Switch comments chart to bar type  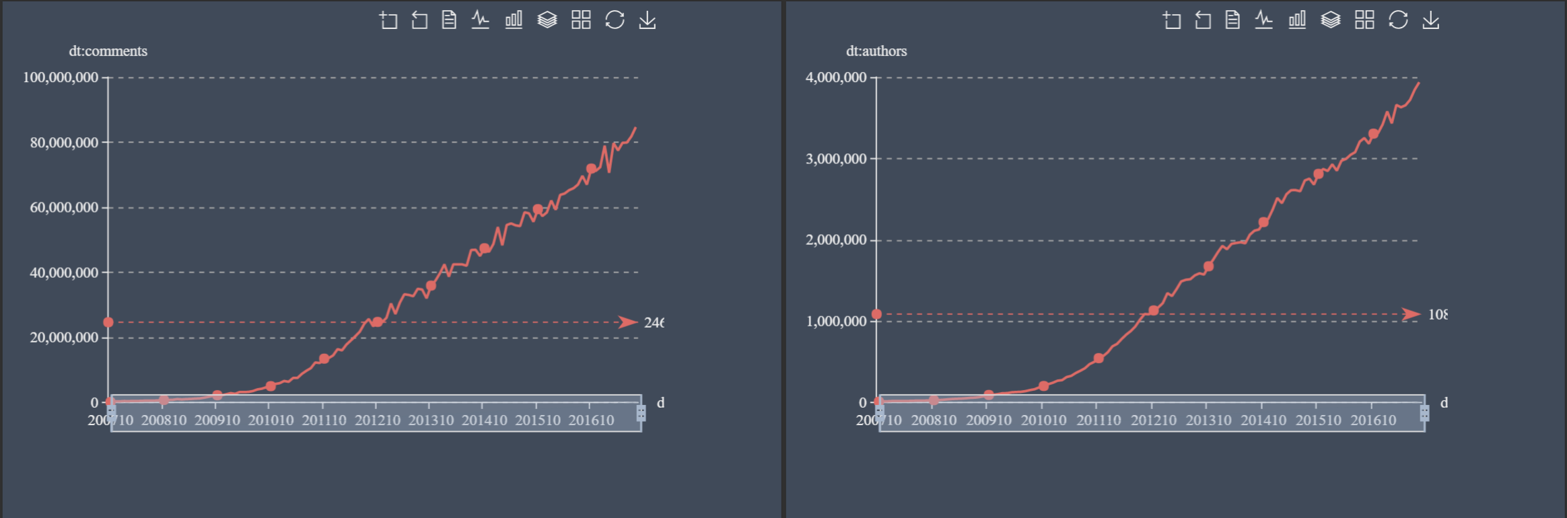click(514, 20)
